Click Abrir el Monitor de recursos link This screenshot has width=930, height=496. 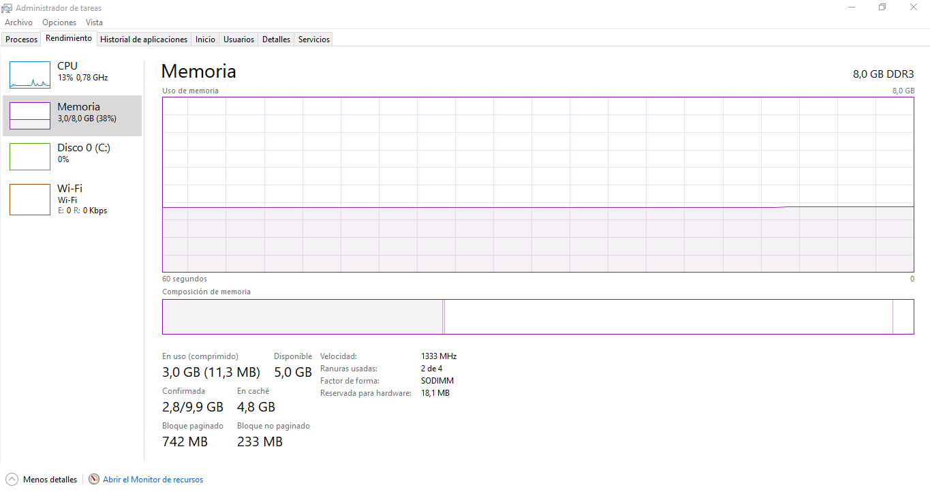pyautogui.click(x=153, y=480)
